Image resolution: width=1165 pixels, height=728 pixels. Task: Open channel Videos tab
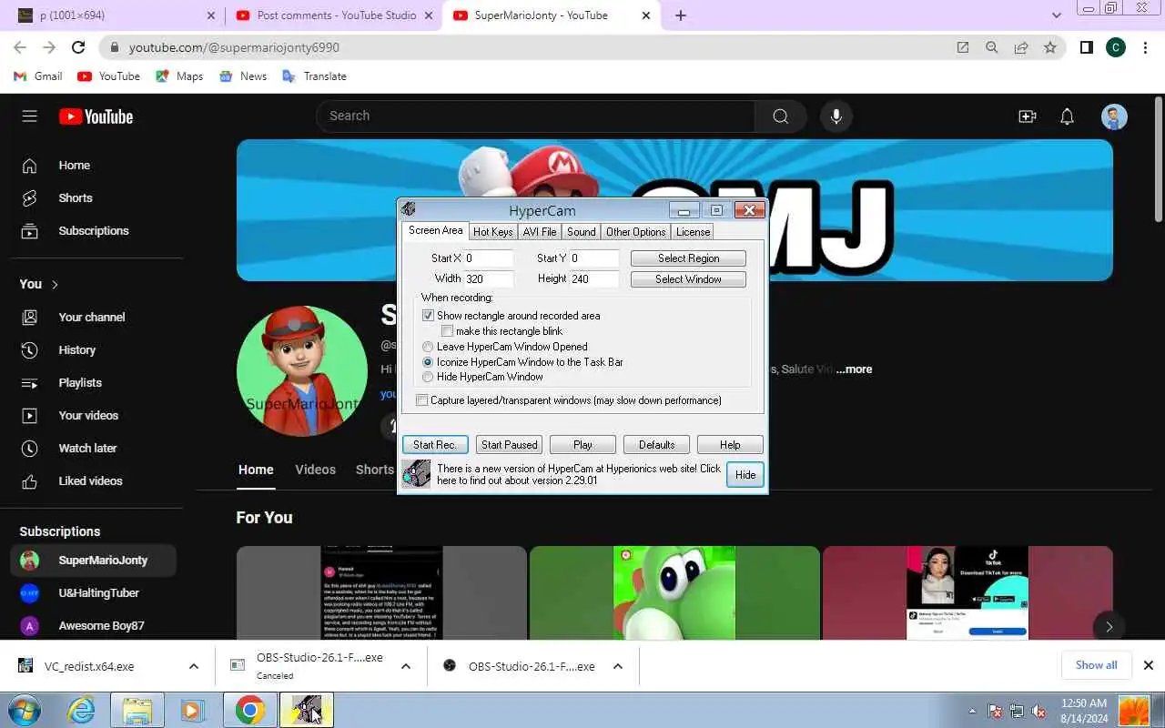pos(316,470)
